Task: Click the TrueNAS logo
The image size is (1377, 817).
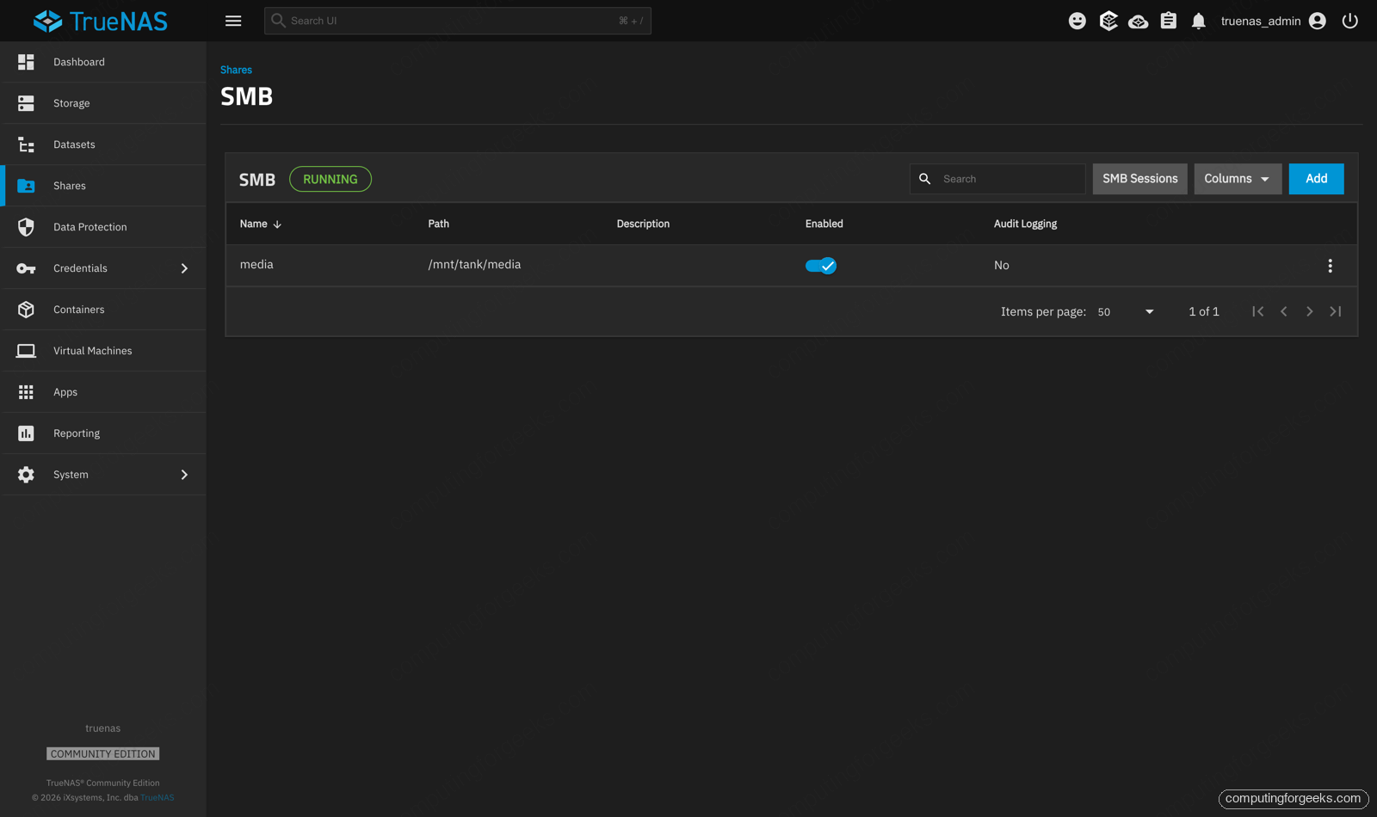Action: tap(101, 21)
